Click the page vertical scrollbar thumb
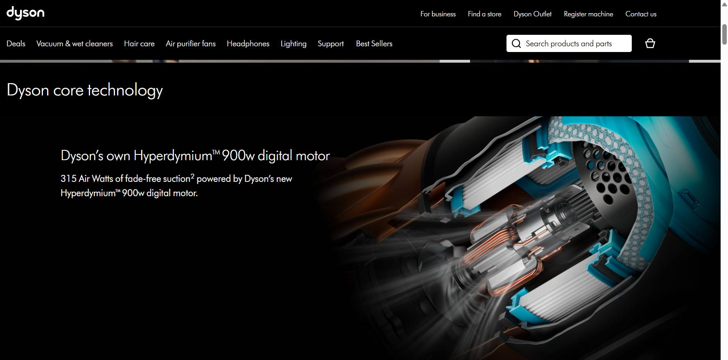The width and height of the screenshot is (728, 360). [724, 34]
